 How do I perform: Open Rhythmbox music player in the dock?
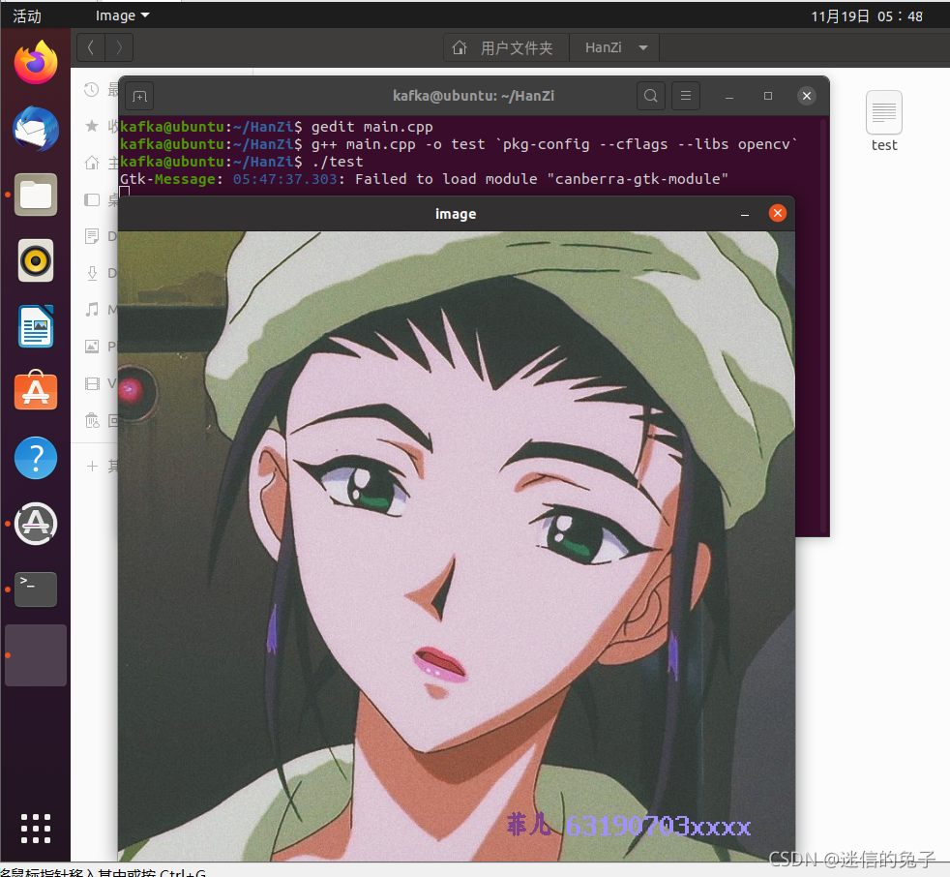[36, 260]
